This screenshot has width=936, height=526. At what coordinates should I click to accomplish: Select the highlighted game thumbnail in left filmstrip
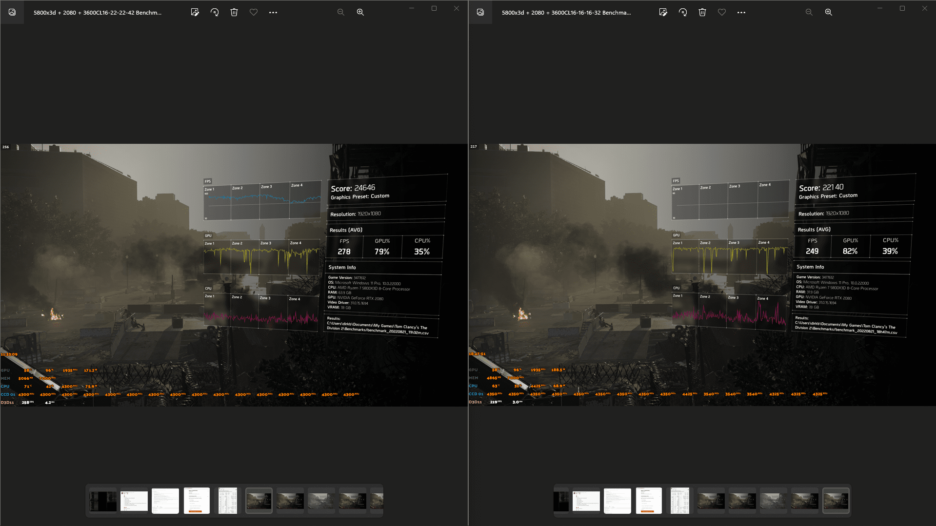point(259,501)
